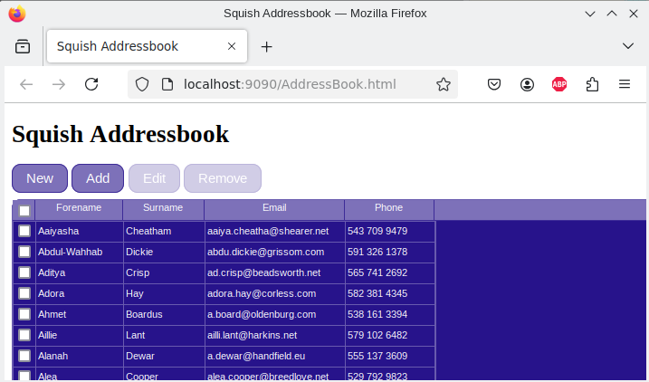The height and width of the screenshot is (382, 649).
Task: Go forward to next page
Action: 59,84
